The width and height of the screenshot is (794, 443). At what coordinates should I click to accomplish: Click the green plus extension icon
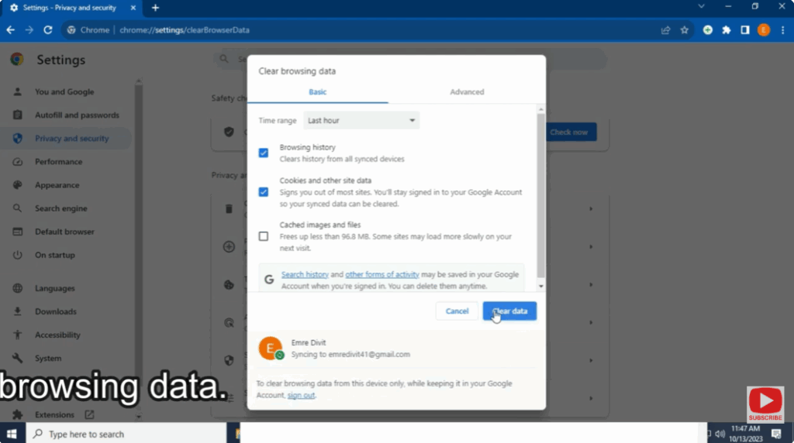coord(707,30)
